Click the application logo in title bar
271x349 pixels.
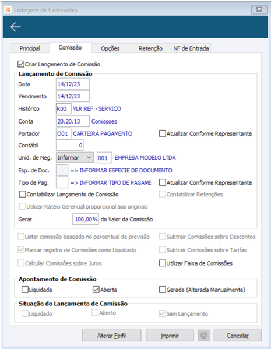(x=8, y=9)
